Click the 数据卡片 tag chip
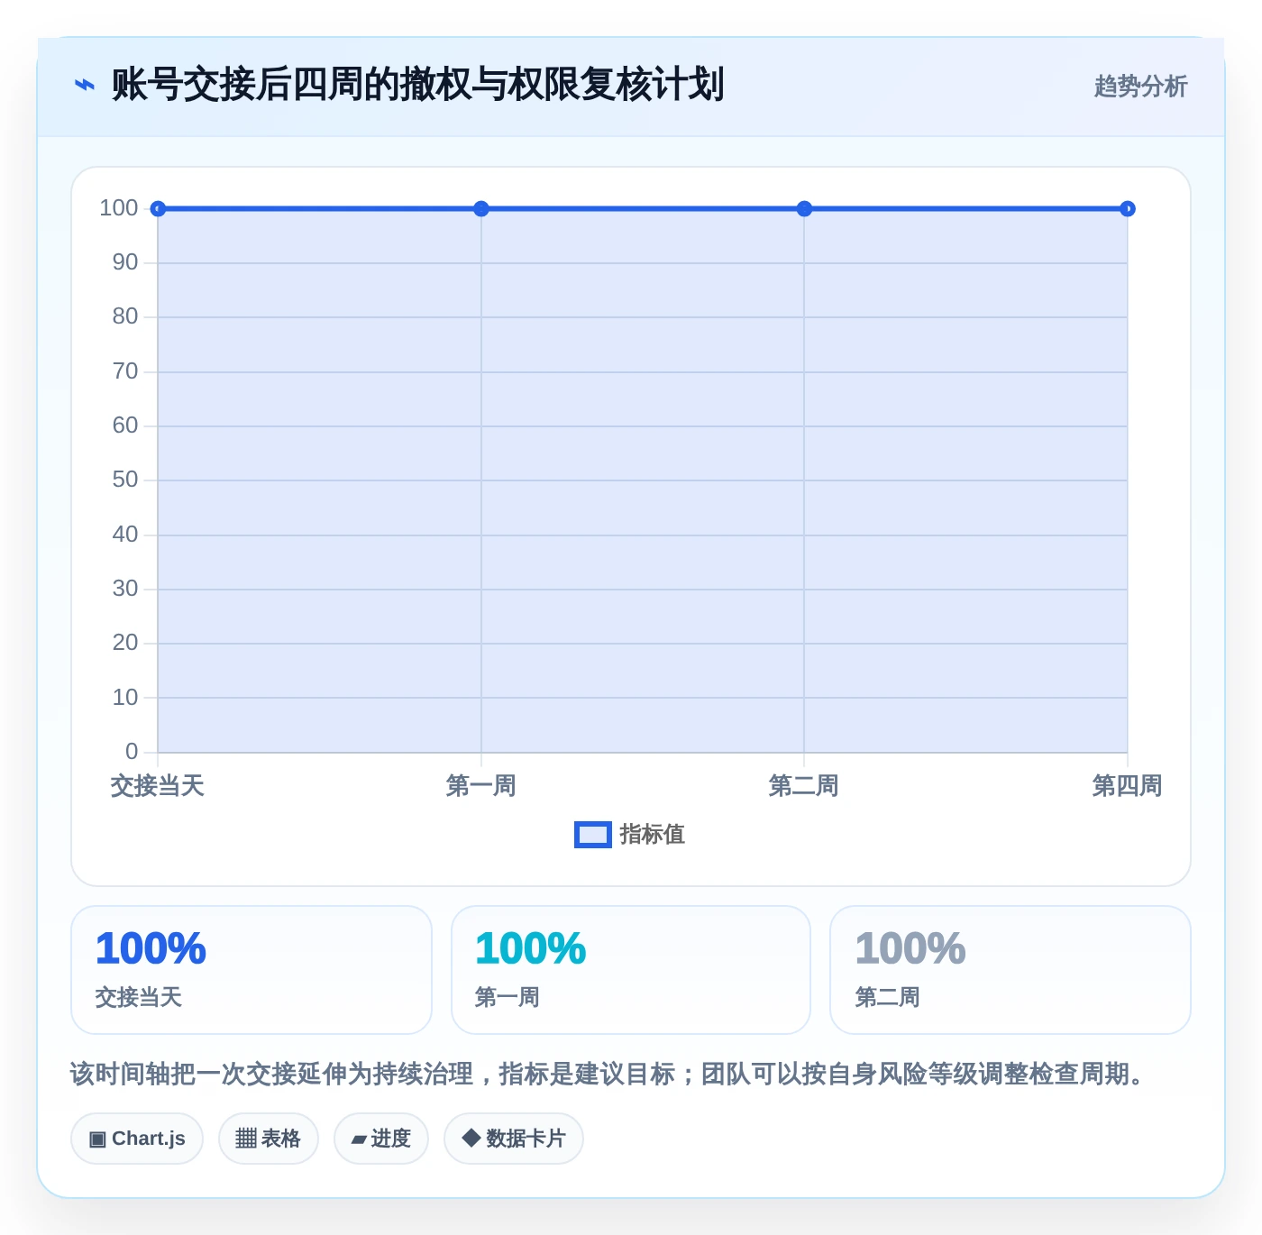This screenshot has height=1235, width=1262. pos(514,1139)
